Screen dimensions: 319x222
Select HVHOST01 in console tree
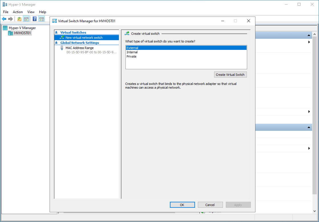tap(23, 33)
